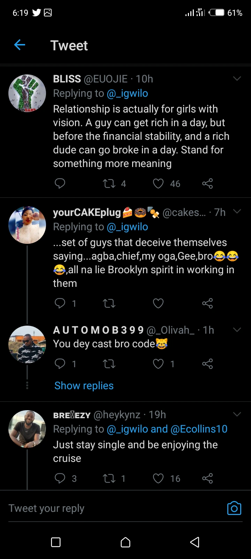Share the BLISS tweet
The width and height of the screenshot is (251, 559).
pyautogui.click(x=207, y=183)
